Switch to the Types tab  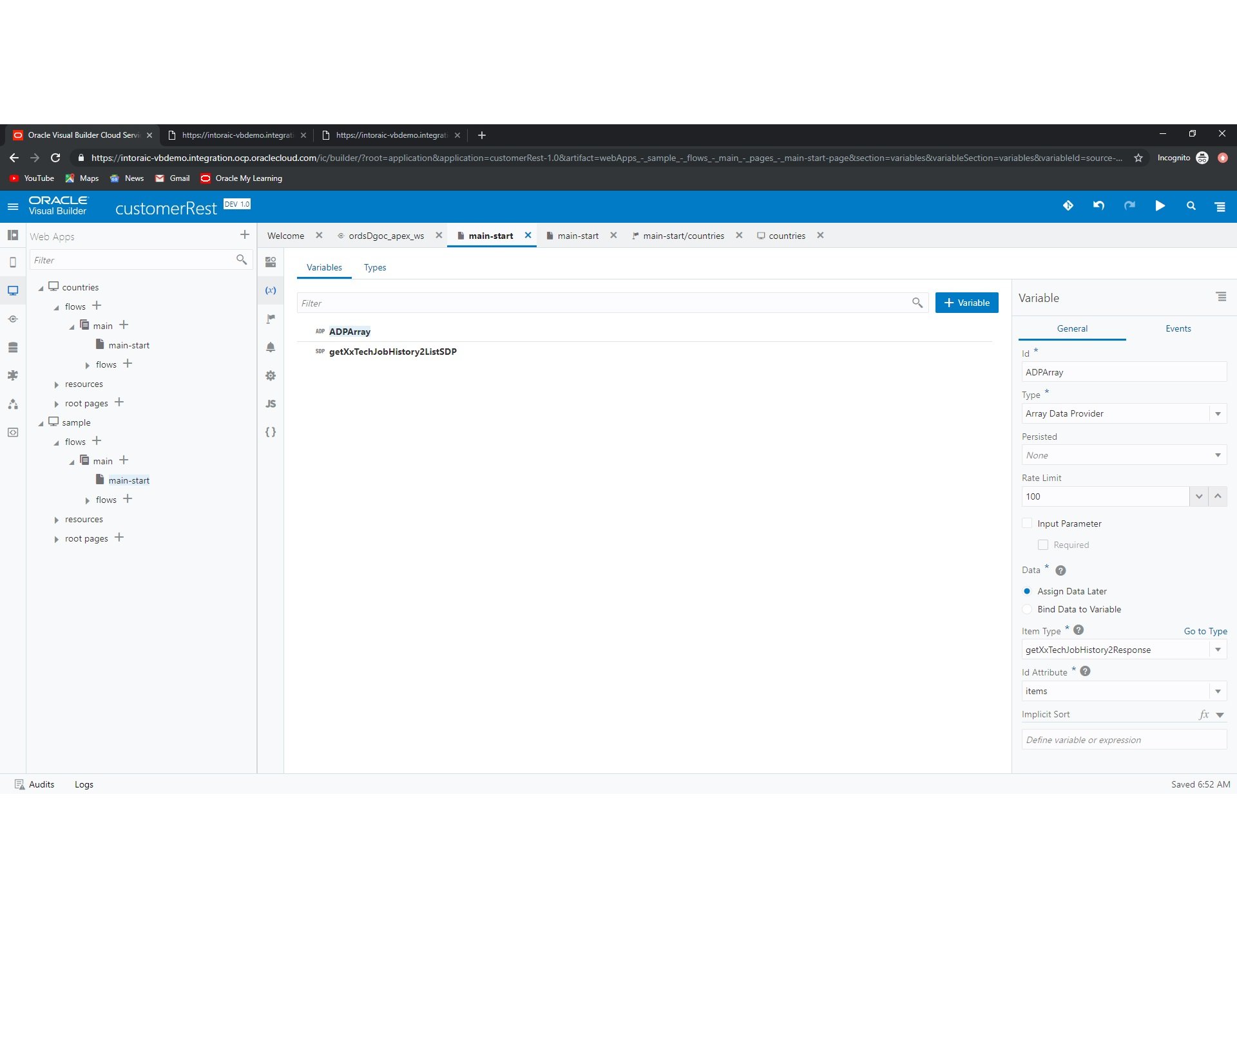click(x=374, y=267)
